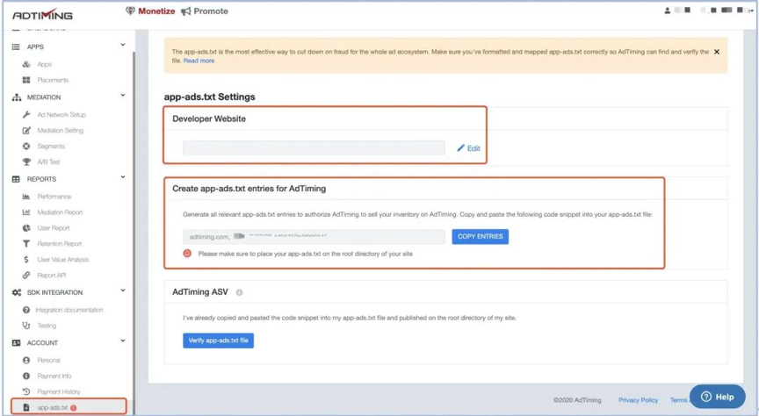759x416 pixels.
Task: Click Verify app-ads.txt file button
Action: click(x=219, y=341)
